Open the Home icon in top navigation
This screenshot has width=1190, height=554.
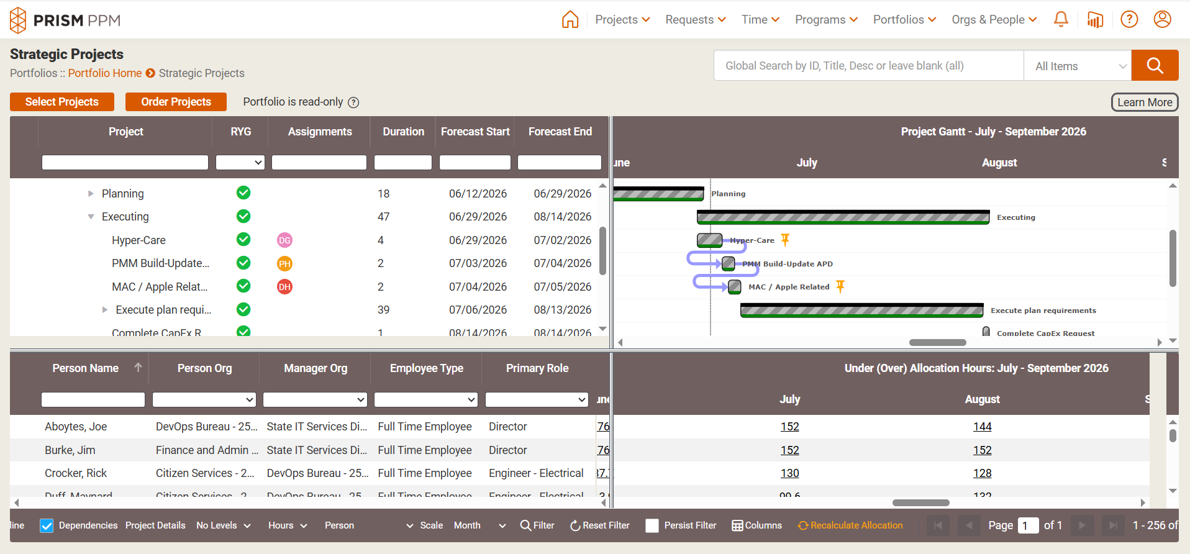(x=570, y=20)
